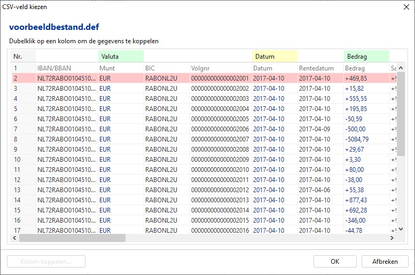
Task: Click the Volgnr cell ending in 2010
Action: pos(220,170)
